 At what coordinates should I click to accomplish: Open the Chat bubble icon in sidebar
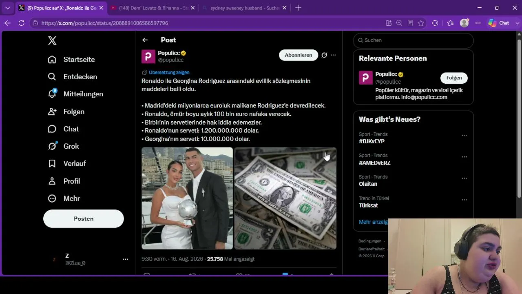[x=52, y=129]
